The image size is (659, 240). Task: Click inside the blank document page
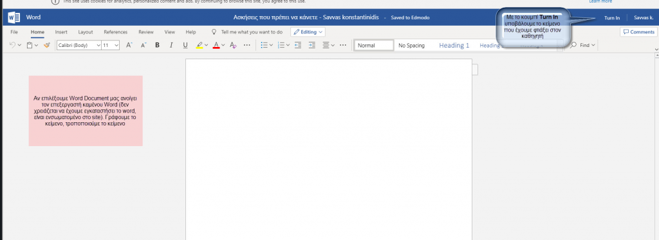[329, 149]
